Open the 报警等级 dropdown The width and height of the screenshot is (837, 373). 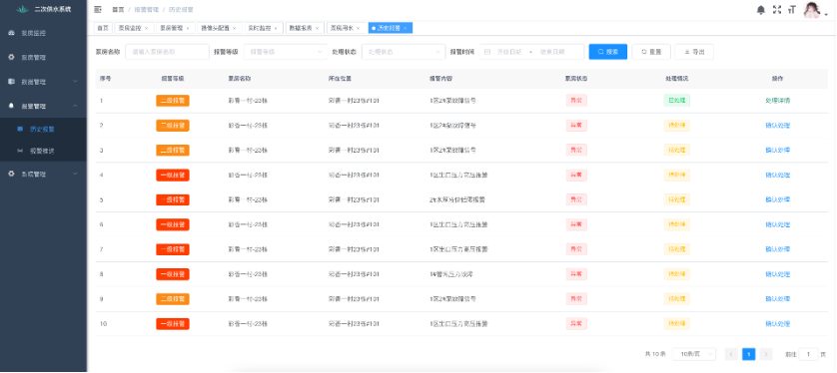pos(285,52)
